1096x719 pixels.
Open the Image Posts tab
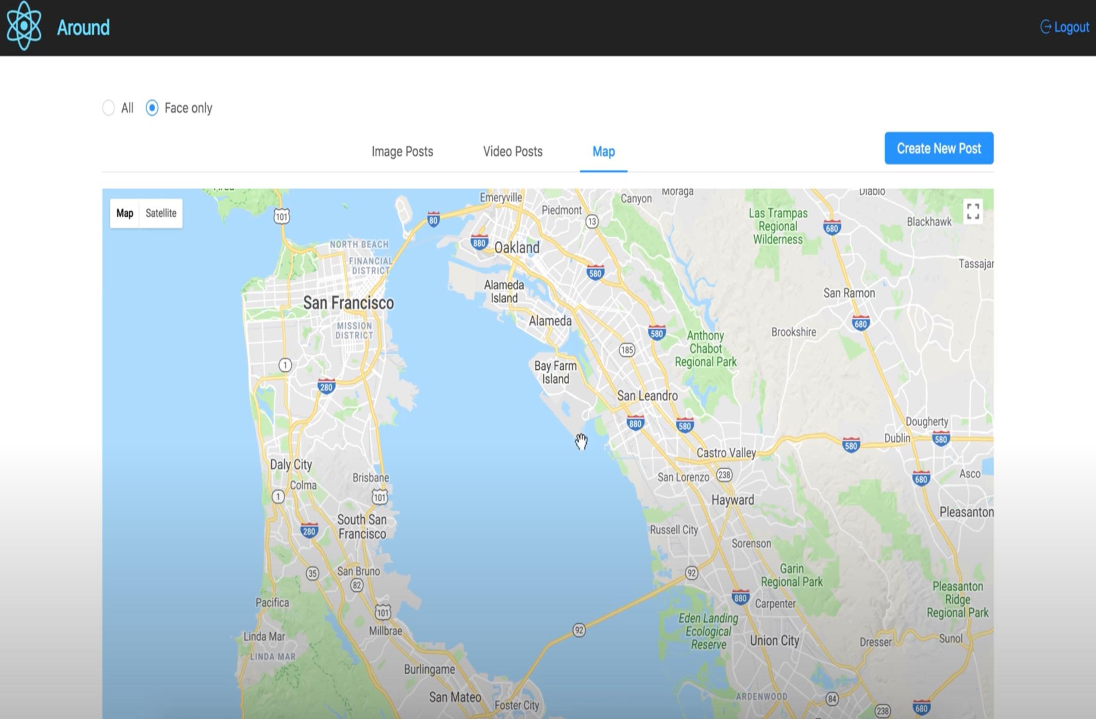pyautogui.click(x=402, y=152)
